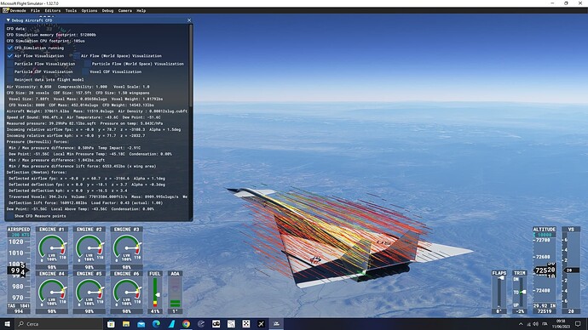
Task: Open File Explorer from the taskbar
Action: coord(126,324)
